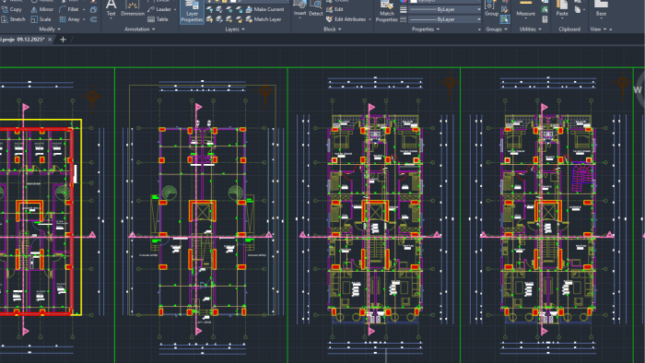Viewport: 645px width, 363px height.
Task: Open Match Properties tool
Action: point(387,11)
